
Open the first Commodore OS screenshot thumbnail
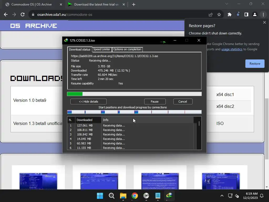(x=38, y=181)
